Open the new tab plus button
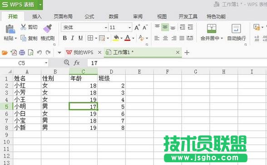267x165 pixels. click(187, 53)
